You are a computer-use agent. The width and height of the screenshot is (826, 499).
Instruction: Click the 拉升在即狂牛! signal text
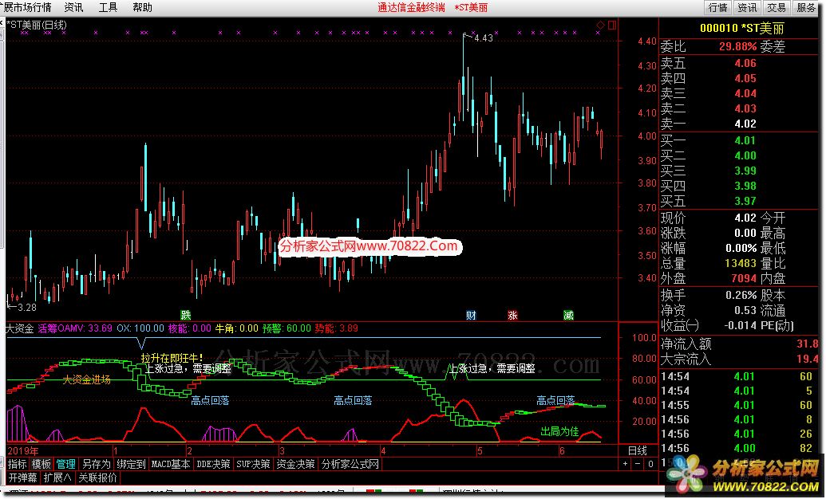coord(172,358)
